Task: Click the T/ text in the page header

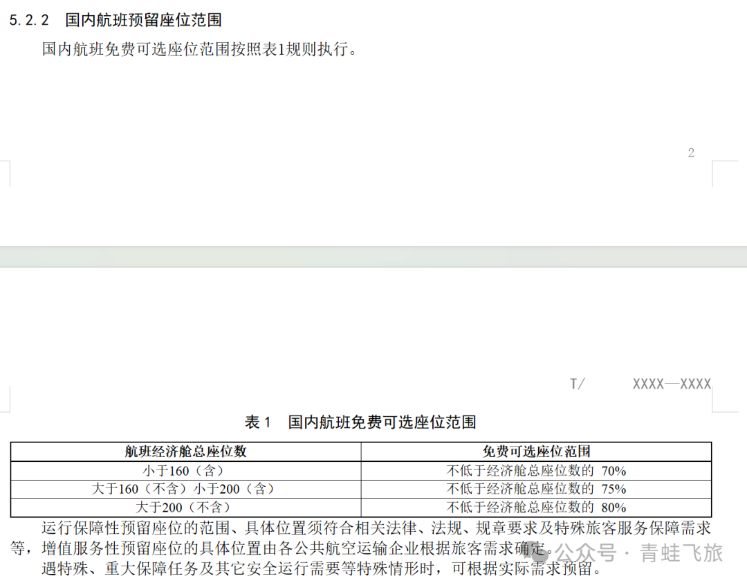Action: click(577, 384)
